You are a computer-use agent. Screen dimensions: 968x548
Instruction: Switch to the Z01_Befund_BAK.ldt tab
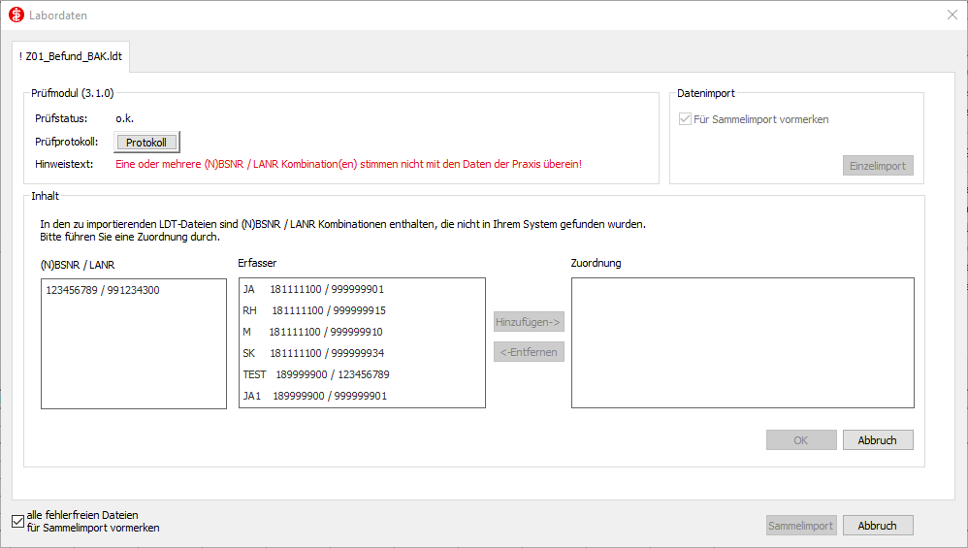click(x=71, y=56)
